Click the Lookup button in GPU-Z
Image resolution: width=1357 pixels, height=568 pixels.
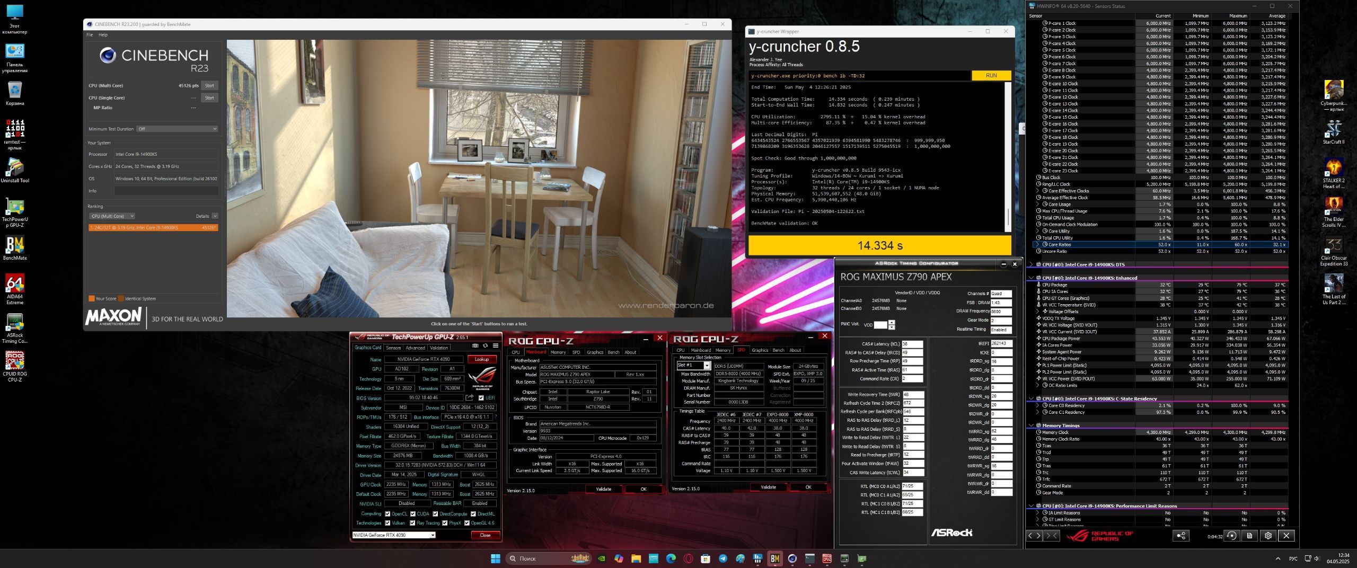coord(482,359)
